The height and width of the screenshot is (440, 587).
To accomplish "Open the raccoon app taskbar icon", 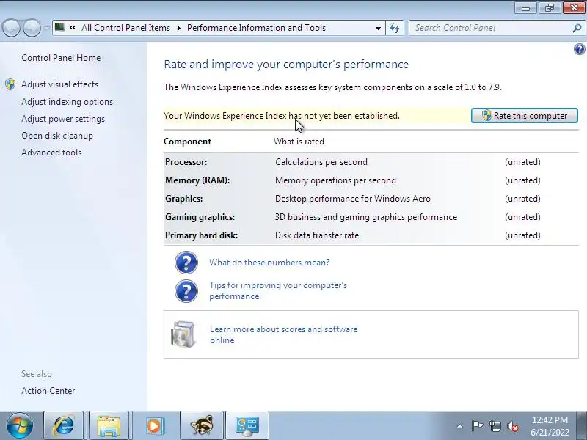I will point(201,426).
